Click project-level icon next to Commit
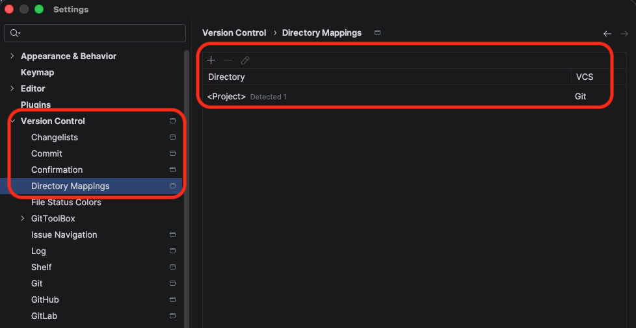The height and width of the screenshot is (328, 636). click(172, 153)
